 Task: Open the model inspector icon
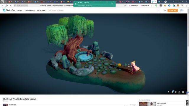(x=176, y=92)
